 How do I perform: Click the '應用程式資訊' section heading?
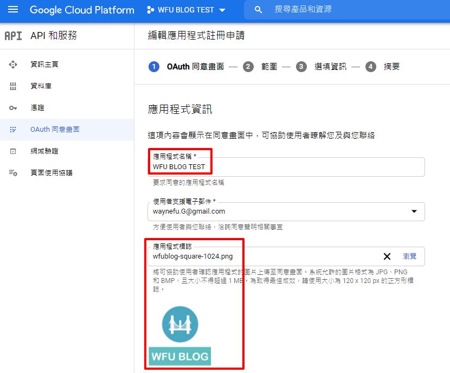tap(180, 110)
